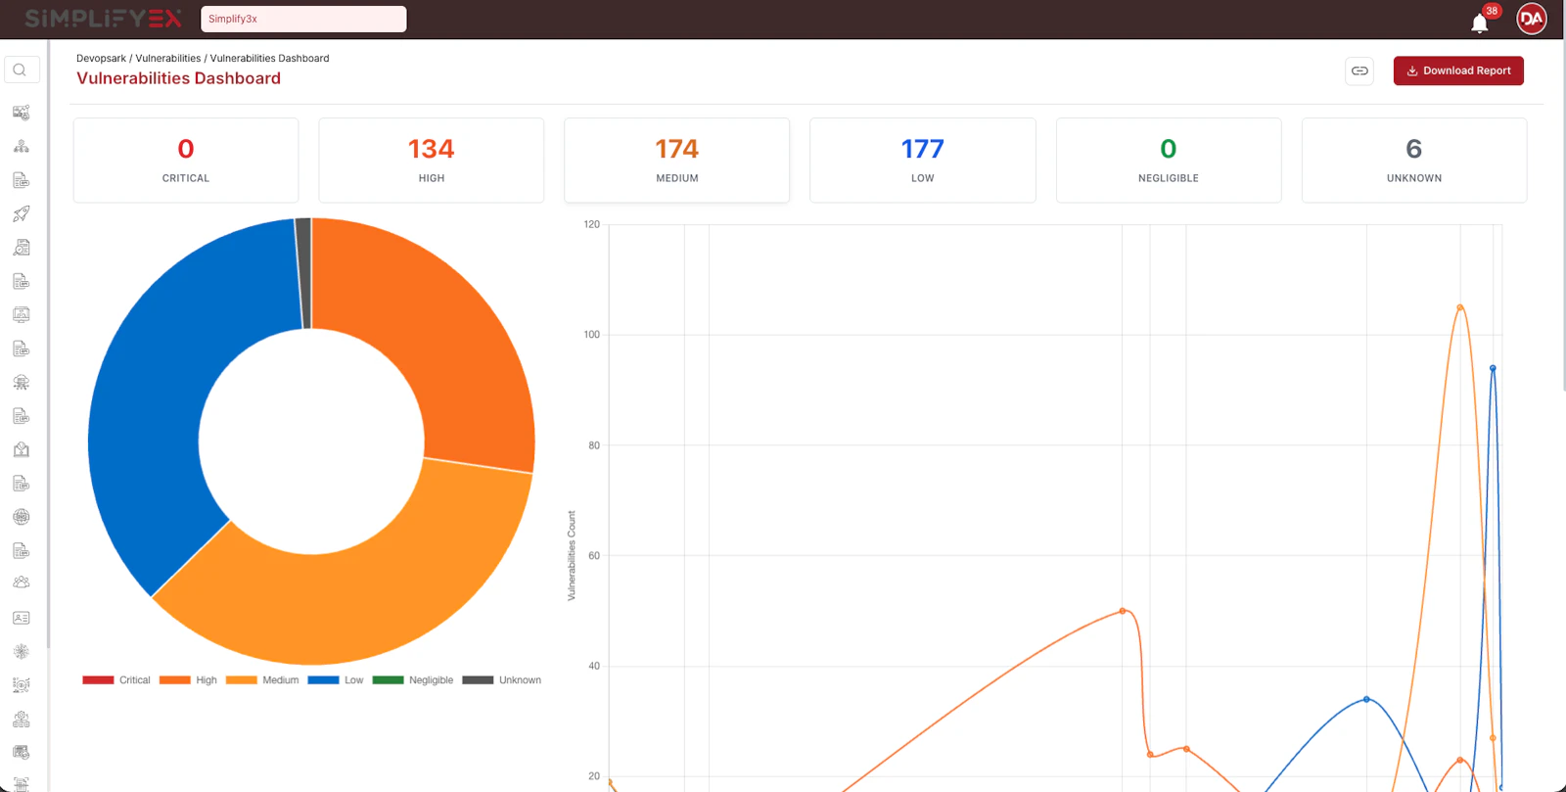1566x792 pixels.
Task: Click blue data point near value 34
Action: 1367,699
